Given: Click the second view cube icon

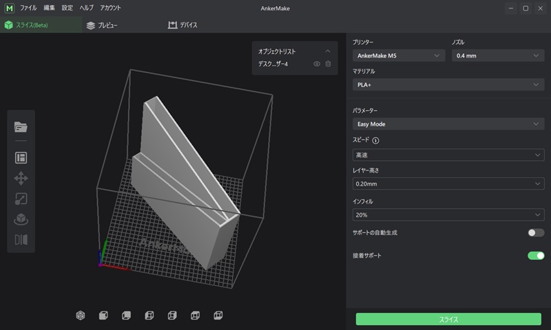Looking at the screenshot, I should pyautogui.click(x=103, y=316).
